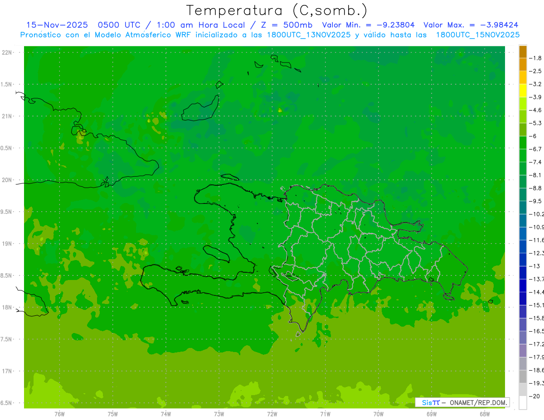Click the "17N" latitude axis label

point(7,371)
